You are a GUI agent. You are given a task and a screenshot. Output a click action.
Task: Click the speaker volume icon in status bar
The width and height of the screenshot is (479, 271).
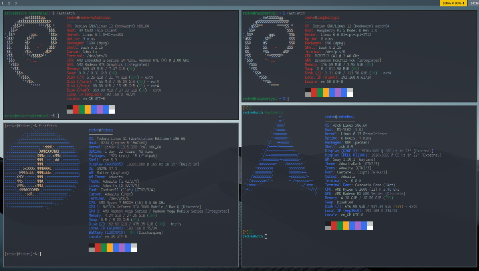(x=453, y=3)
